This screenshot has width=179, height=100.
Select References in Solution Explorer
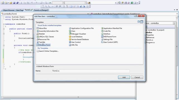(150, 37)
